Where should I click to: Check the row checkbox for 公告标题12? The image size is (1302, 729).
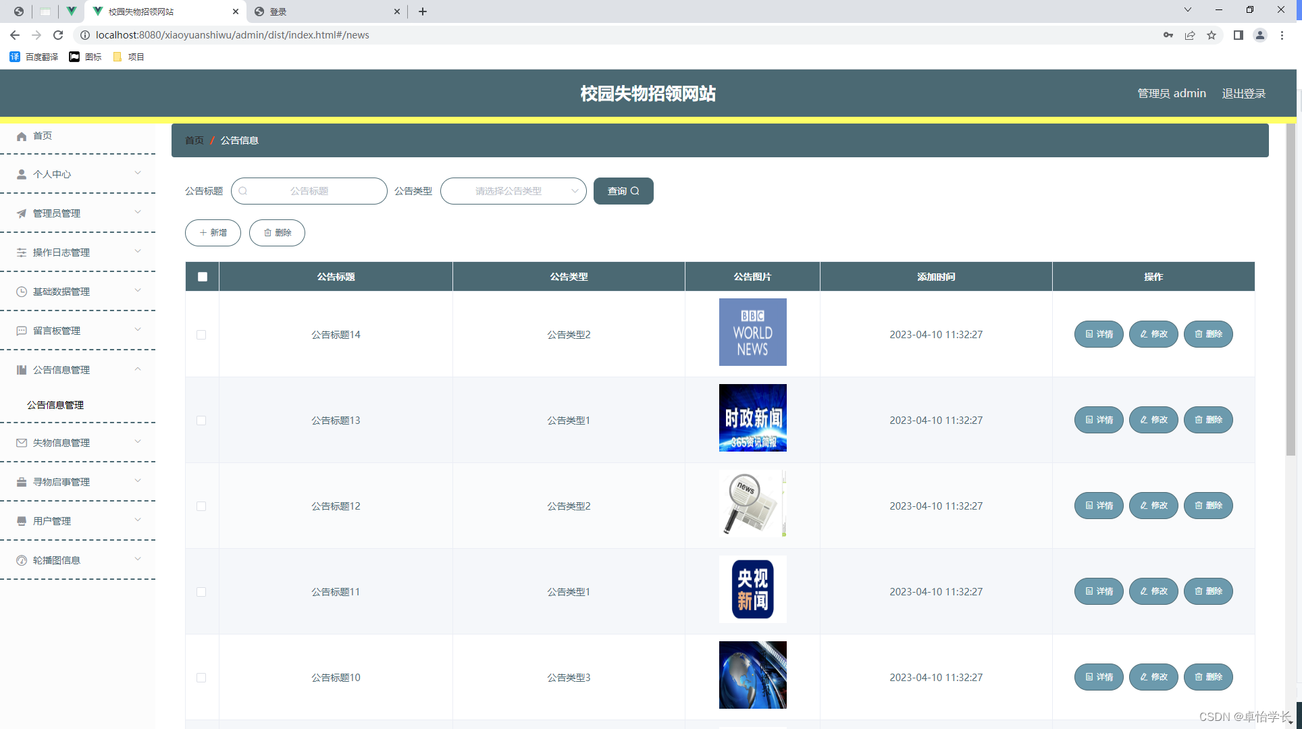coord(201,506)
